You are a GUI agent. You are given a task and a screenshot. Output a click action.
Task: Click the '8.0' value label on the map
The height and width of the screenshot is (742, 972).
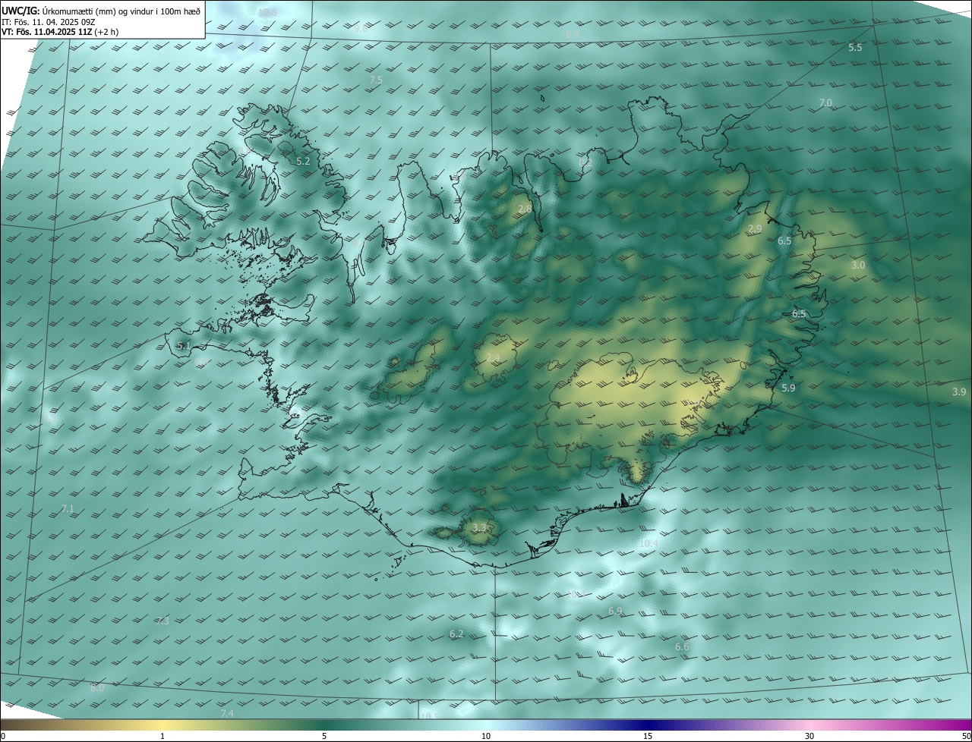coord(97,688)
